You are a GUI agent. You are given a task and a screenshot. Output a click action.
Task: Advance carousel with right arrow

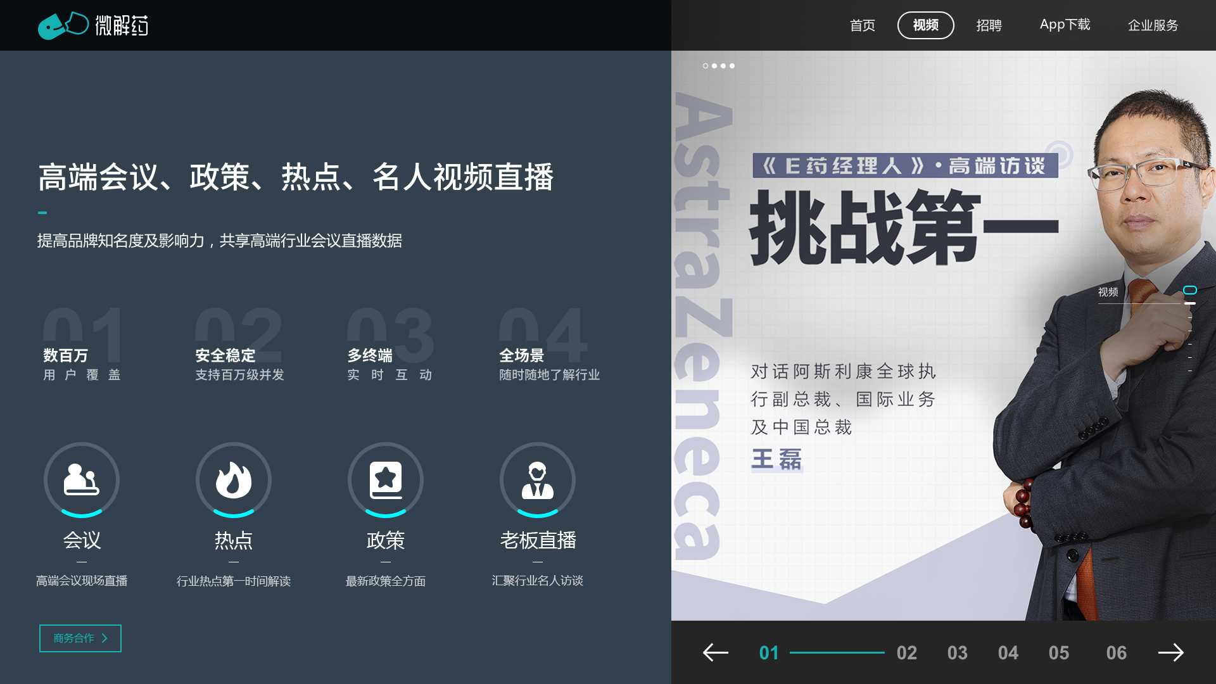(x=1170, y=652)
